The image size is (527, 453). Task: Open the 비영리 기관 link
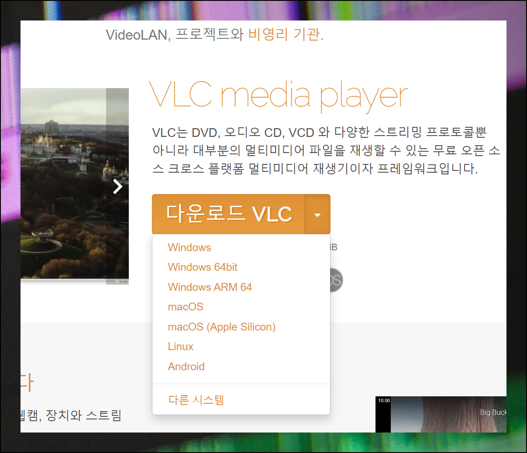[286, 34]
